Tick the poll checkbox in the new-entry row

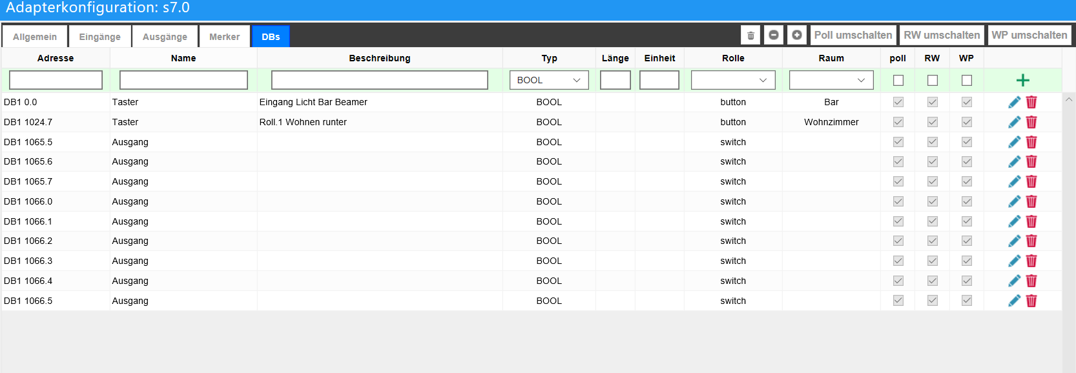tap(898, 80)
